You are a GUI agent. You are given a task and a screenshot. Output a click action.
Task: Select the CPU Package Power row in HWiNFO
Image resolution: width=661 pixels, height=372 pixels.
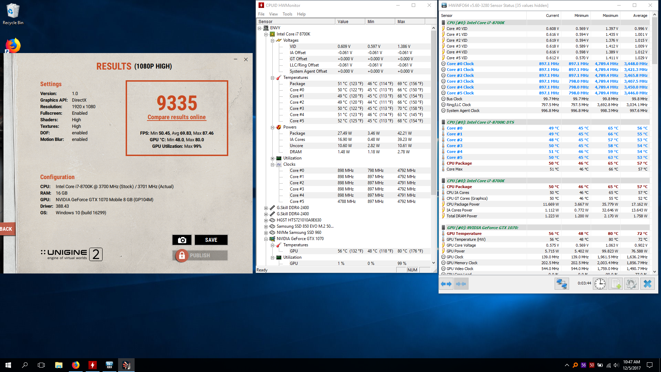tap(545, 204)
